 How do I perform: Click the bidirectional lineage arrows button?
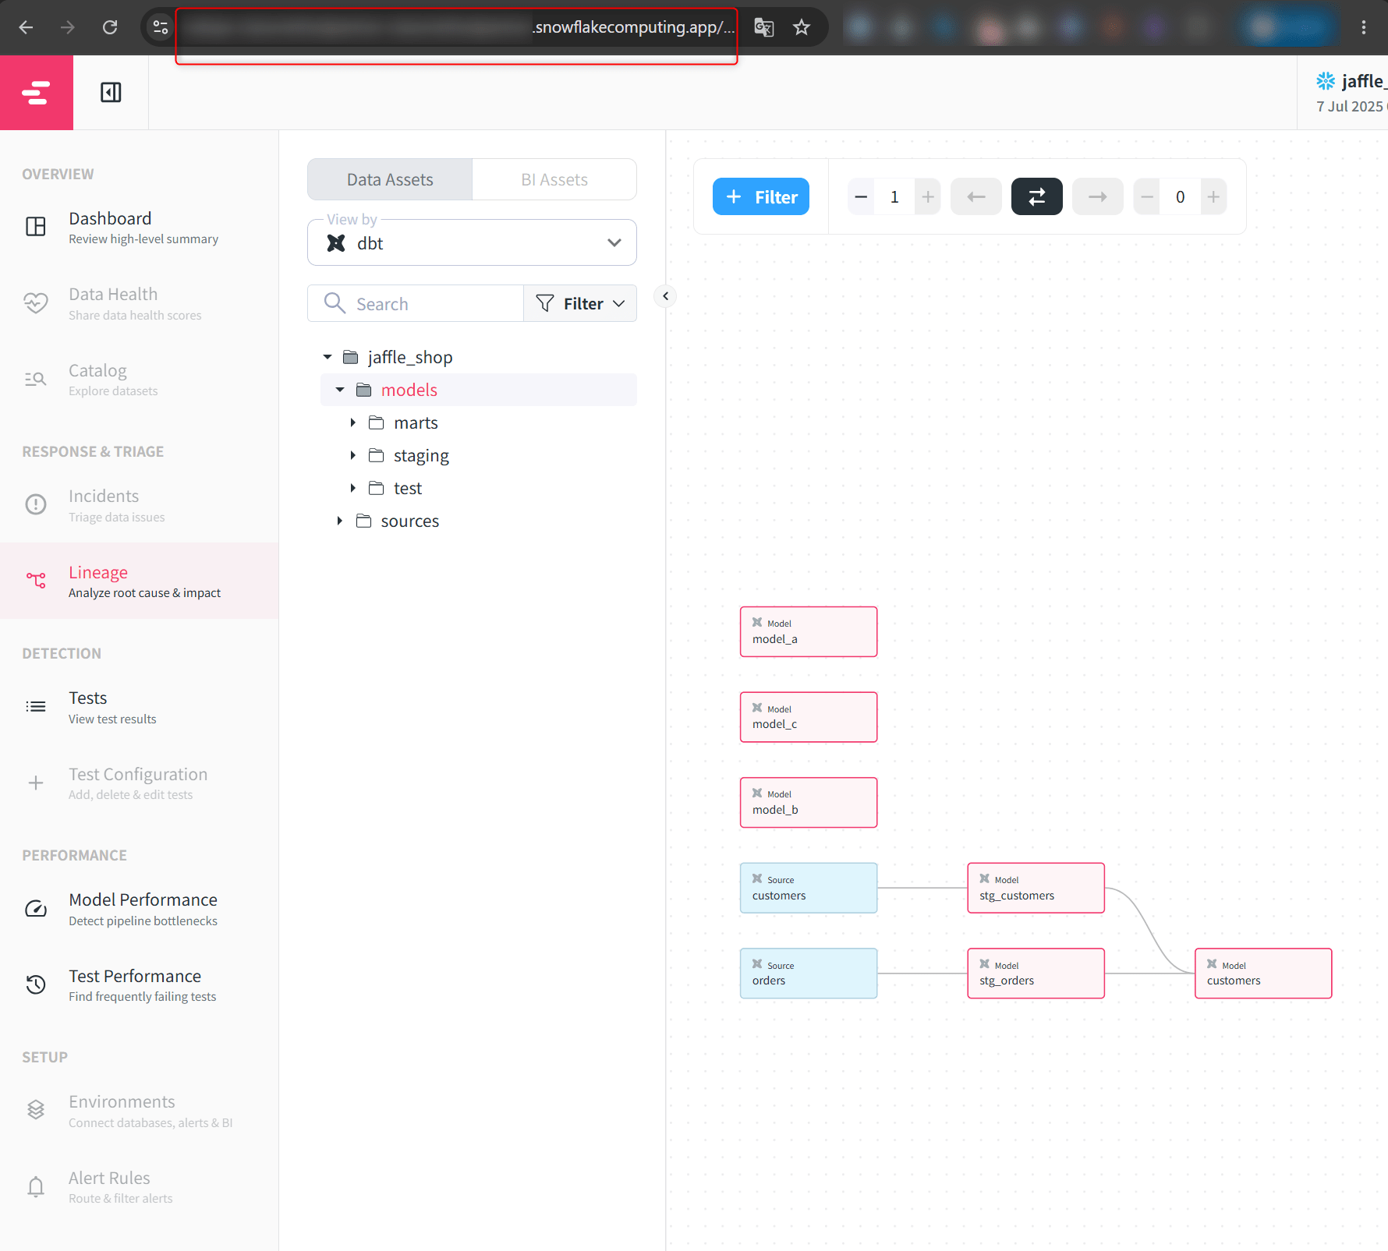coord(1036,197)
